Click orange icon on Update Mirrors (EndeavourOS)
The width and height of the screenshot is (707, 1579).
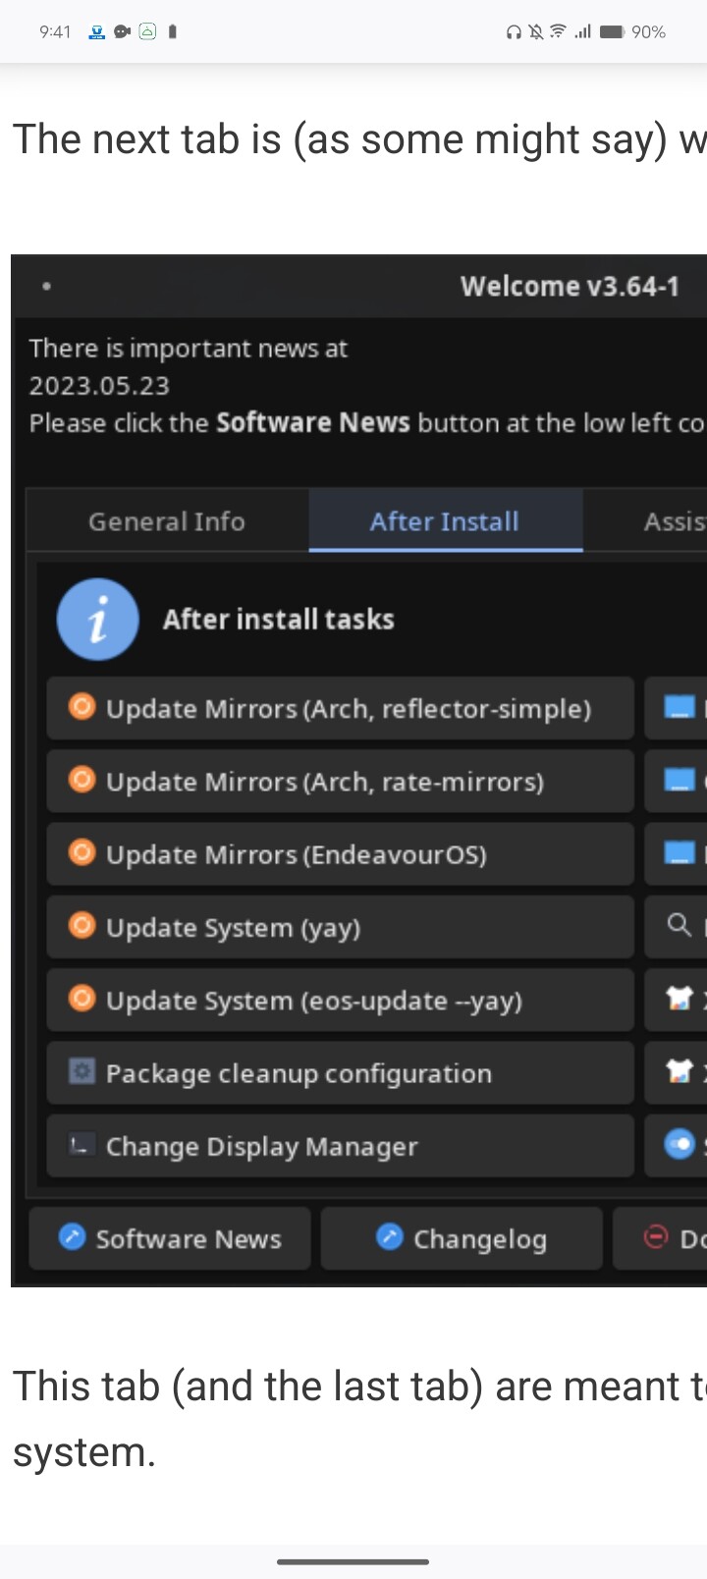pos(82,852)
